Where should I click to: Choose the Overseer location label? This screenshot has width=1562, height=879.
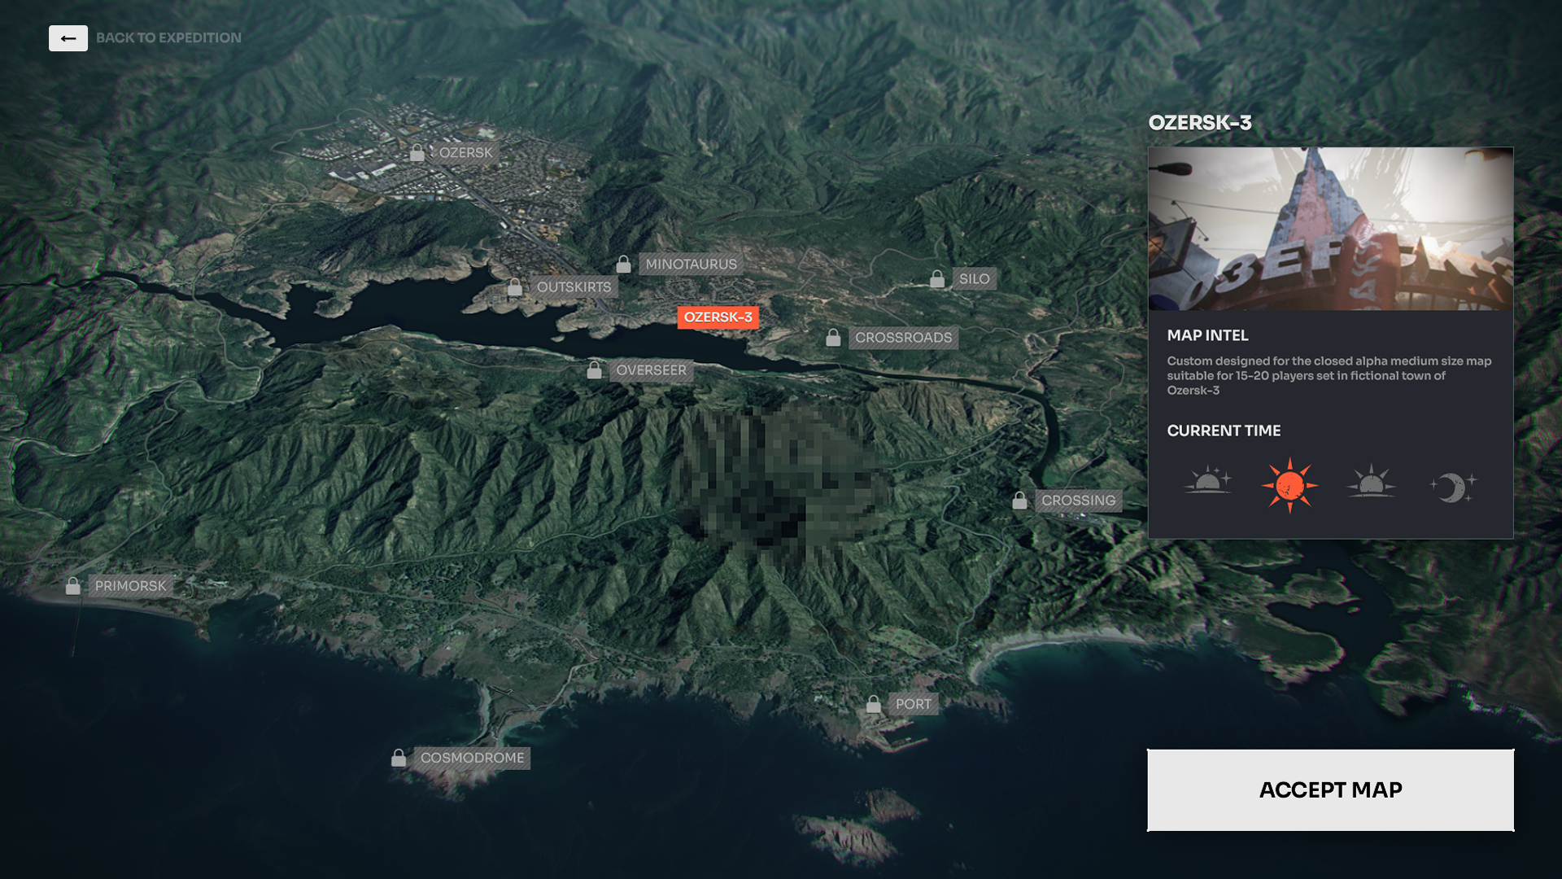coord(651,370)
